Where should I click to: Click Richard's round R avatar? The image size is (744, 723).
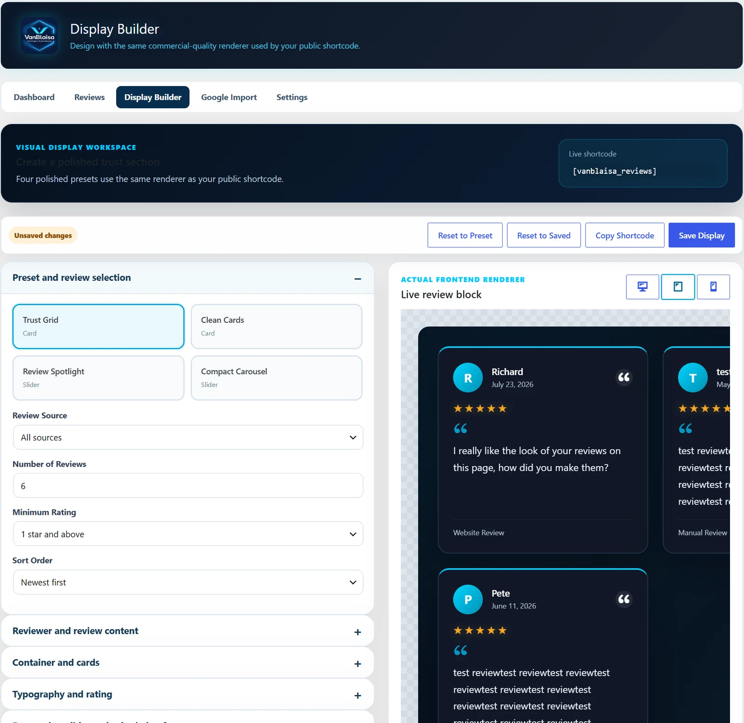(468, 378)
